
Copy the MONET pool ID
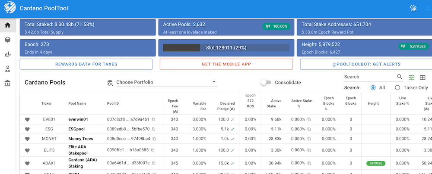154,139
